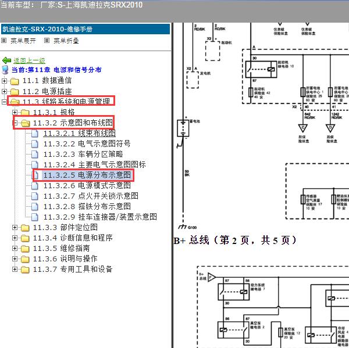Select the 11.3.5 维修指南 folder label

(62, 248)
